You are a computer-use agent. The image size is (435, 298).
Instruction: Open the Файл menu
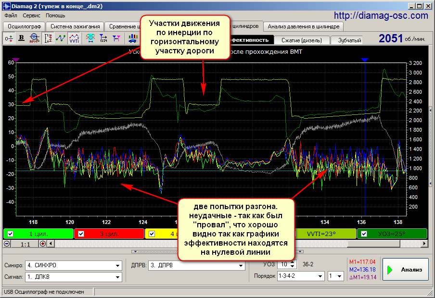(x=11, y=15)
